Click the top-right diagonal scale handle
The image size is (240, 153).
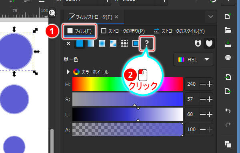(x=35, y=30)
